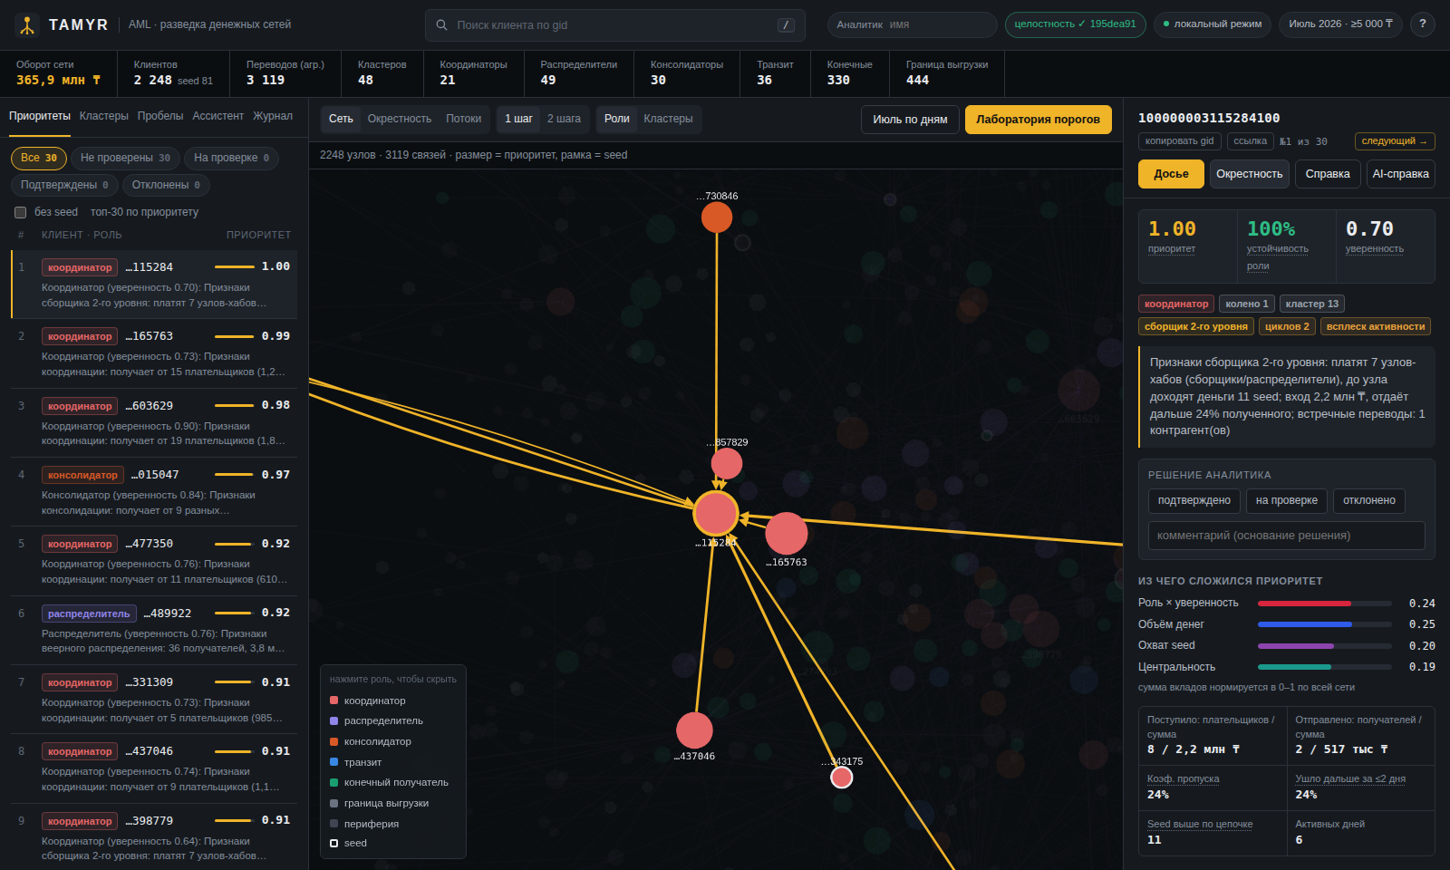Select the Досье tab
The width and height of the screenshot is (1450, 870).
coord(1171,174)
